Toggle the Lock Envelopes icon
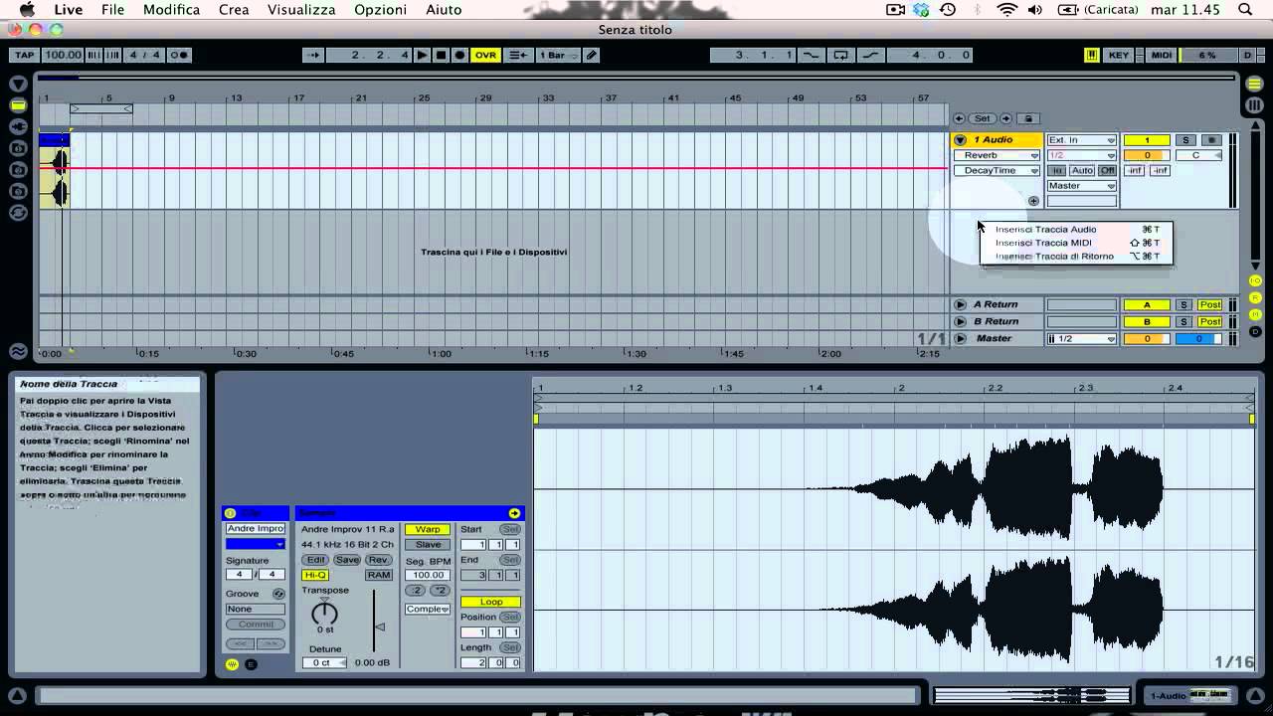This screenshot has width=1273, height=716. coord(1028,118)
